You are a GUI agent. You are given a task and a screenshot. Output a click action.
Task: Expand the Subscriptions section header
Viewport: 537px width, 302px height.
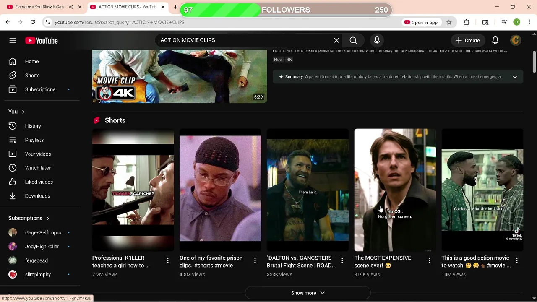coord(29,218)
